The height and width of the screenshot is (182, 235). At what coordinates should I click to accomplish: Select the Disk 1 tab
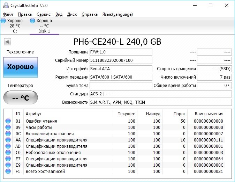(x=44, y=26)
